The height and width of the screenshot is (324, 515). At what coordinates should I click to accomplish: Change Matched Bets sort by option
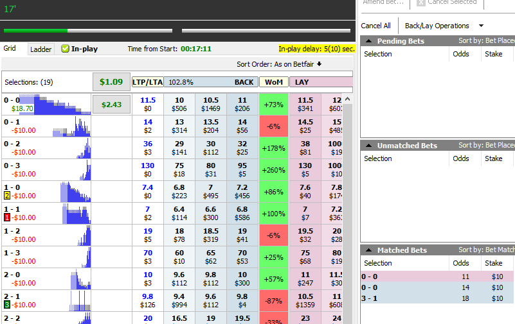(x=487, y=250)
